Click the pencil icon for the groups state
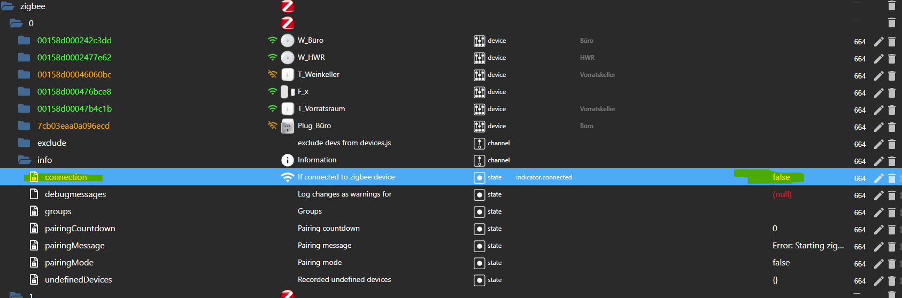Image resolution: width=902 pixels, height=298 pixels. point(878,213)
